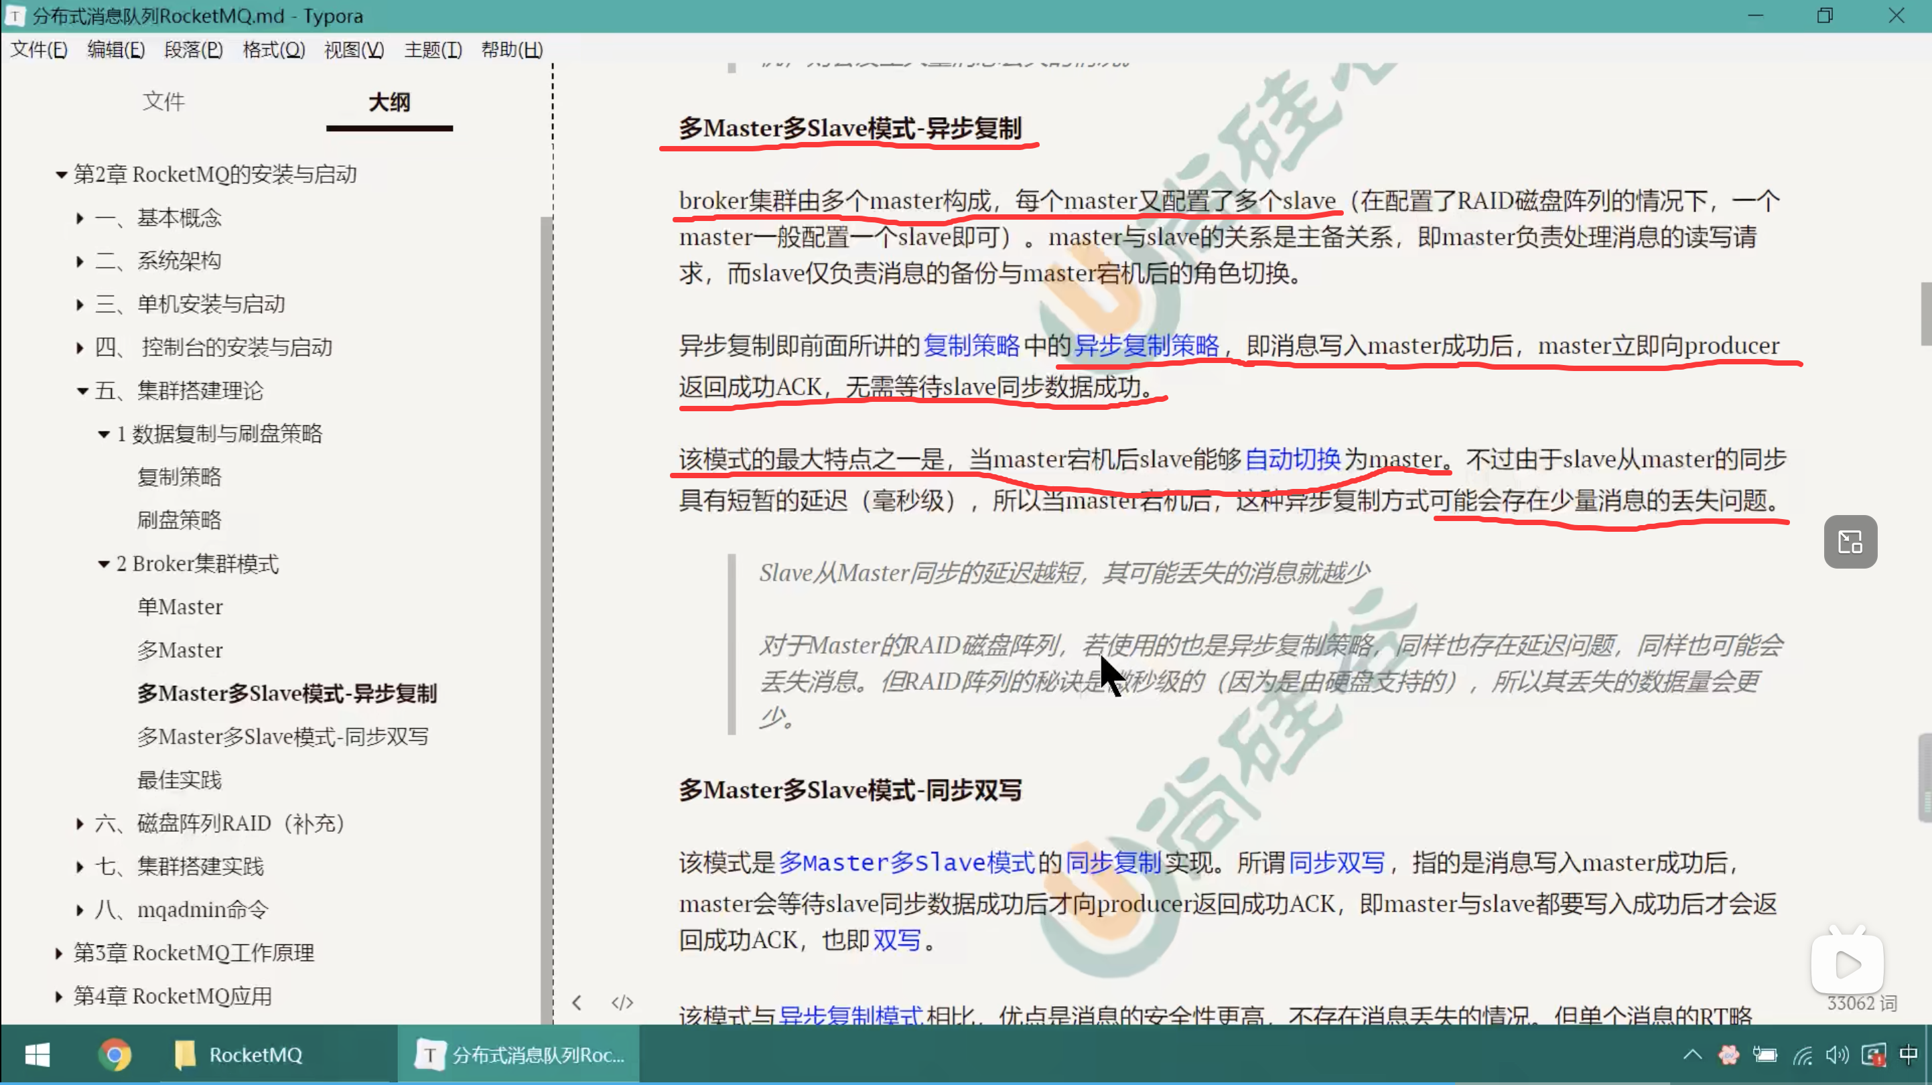Select 多Master多Slave模式-同步双写 in outline
Viewport: 1932px width, 1085px height.
tap(283, 736)
